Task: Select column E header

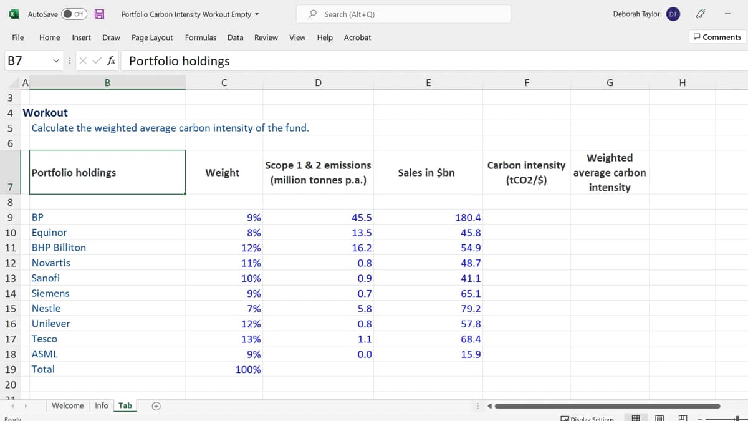Action: (428, 82)
